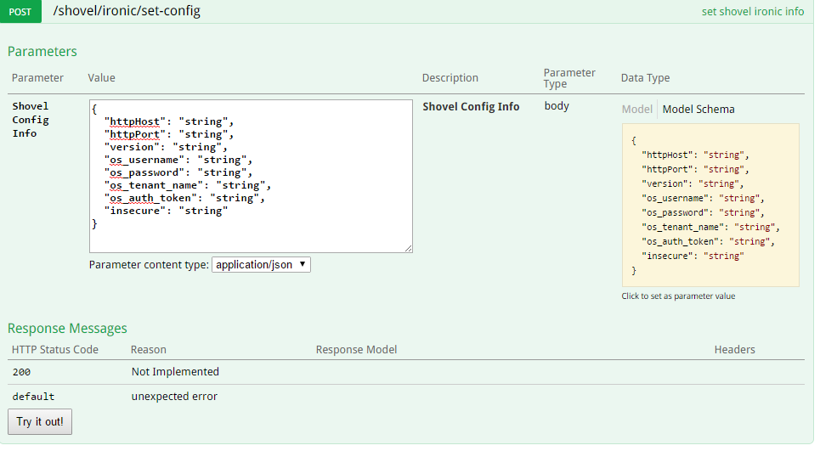
Task: Click the 'insecure' line in the value editor
Action: 166,211
